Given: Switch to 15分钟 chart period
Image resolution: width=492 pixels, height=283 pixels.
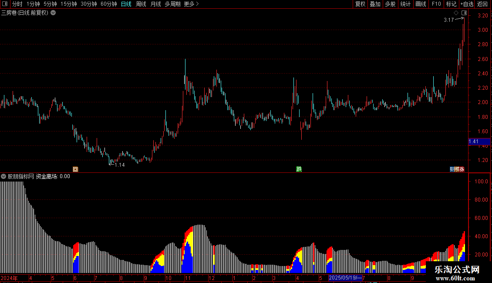Looking at the screenshot, I should (69, 4).
